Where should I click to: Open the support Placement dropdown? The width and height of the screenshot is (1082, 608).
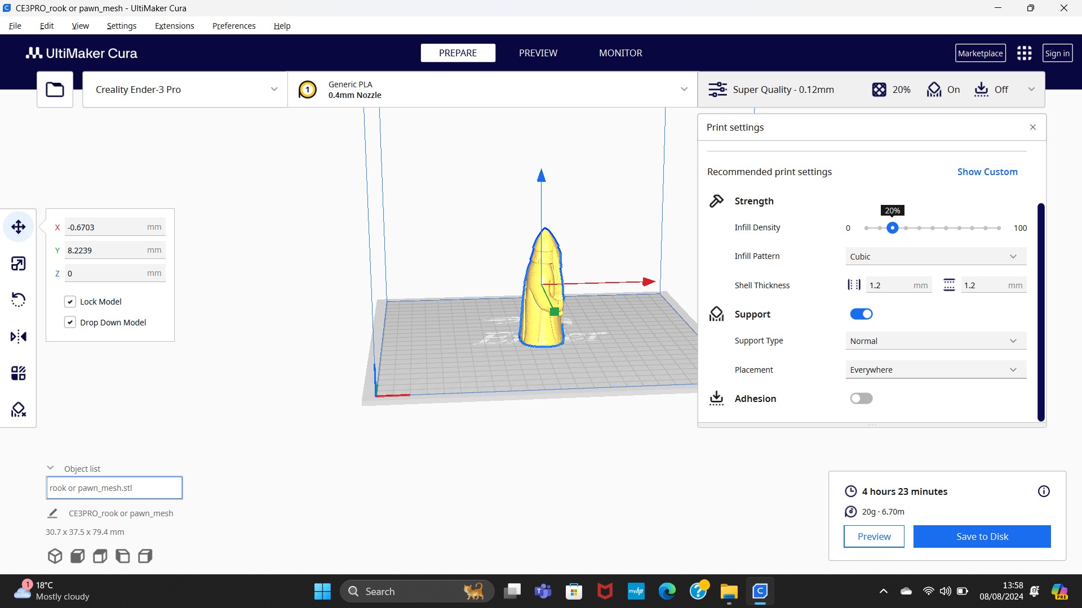[x=935, y=370]
